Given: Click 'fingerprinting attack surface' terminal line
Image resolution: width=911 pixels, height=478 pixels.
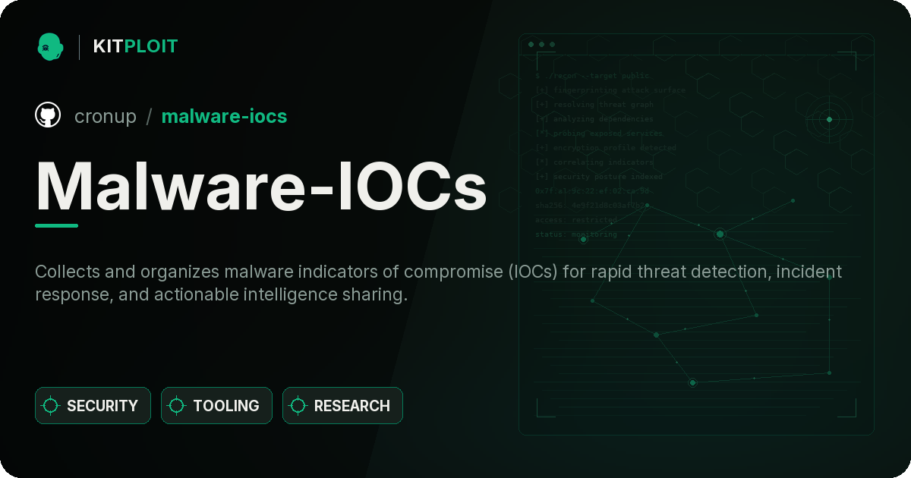Looking at the screenshot, I should [x=610, y=90].
